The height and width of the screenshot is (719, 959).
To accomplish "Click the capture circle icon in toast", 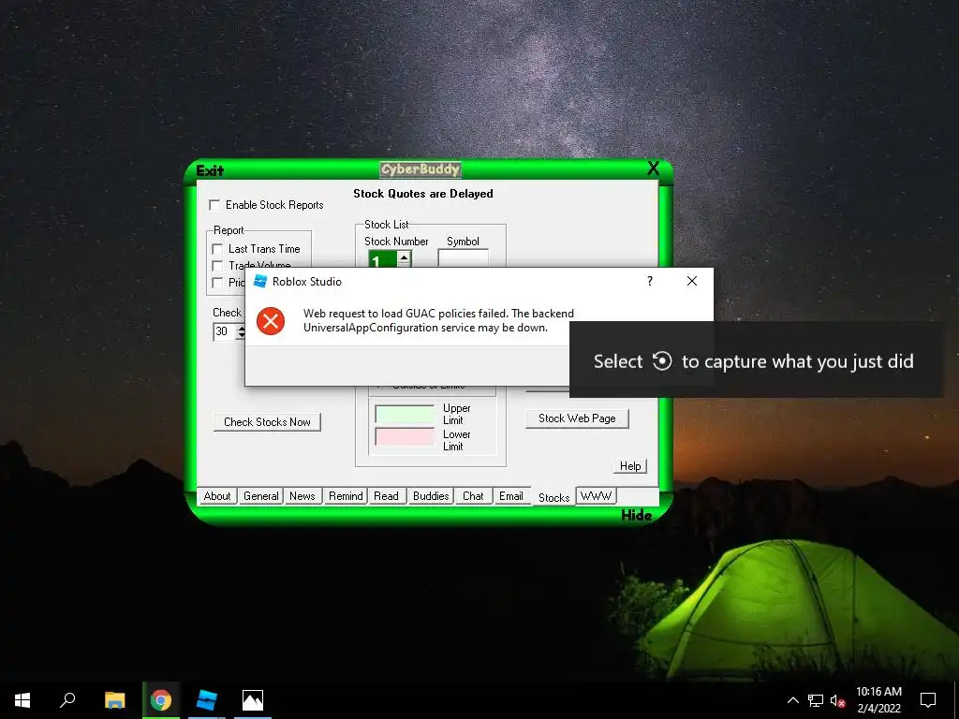I will (x=662, y=361).
